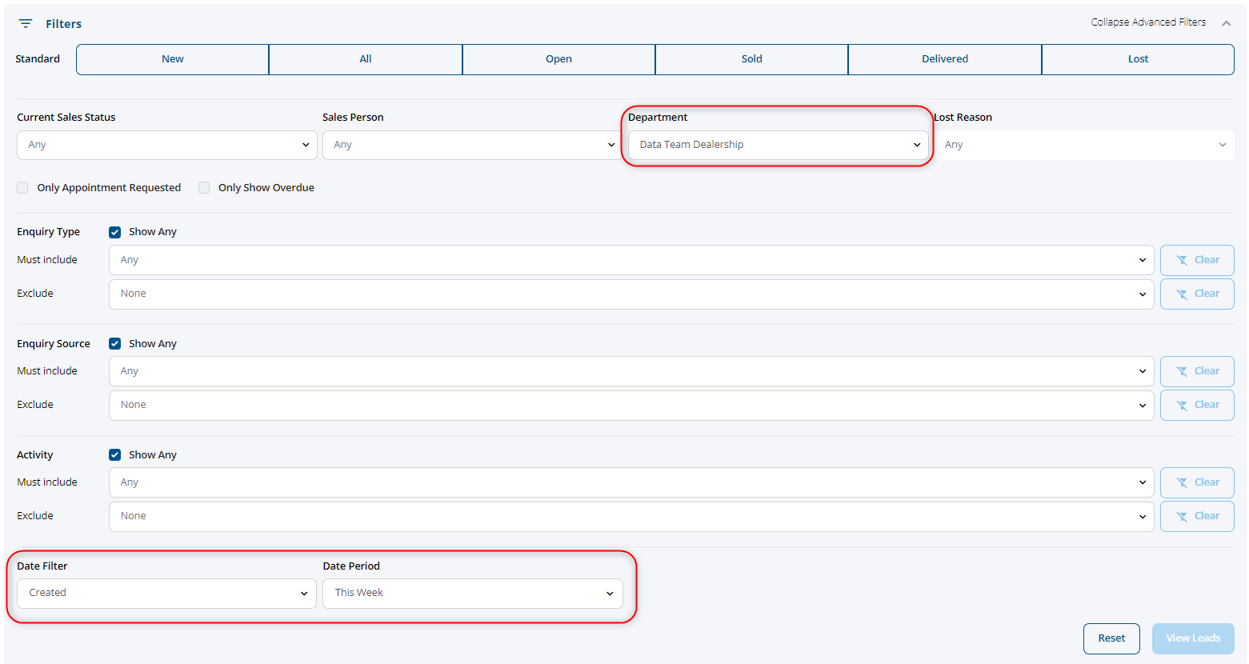Clear Activity Must include filter
The height and width of the screenshot is (664, 1249).
1197,482
